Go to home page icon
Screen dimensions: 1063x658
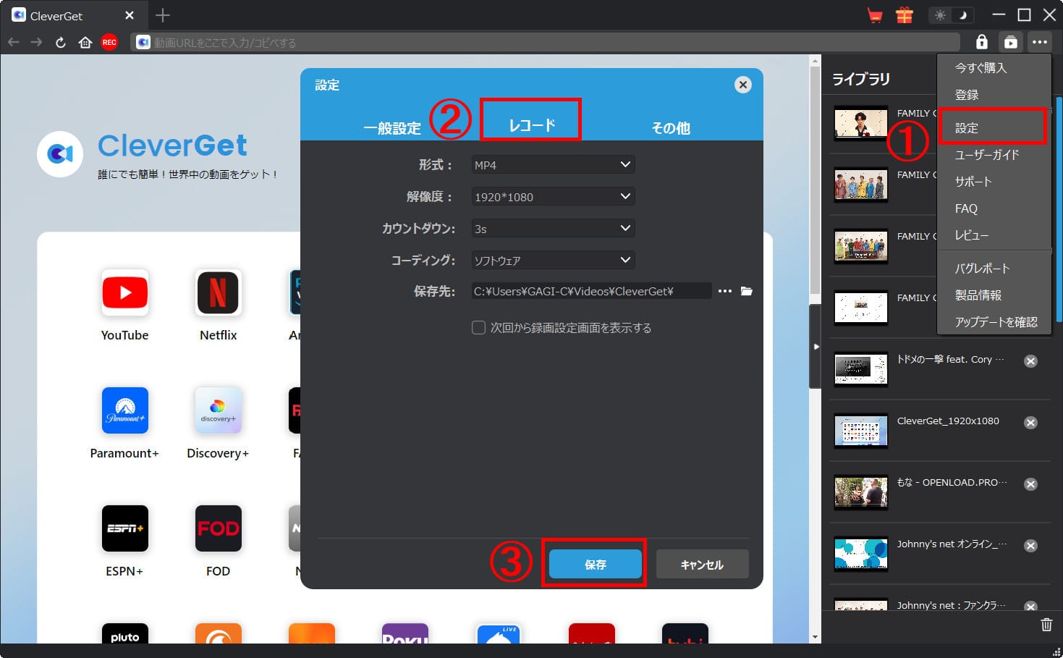pos(85,43)
